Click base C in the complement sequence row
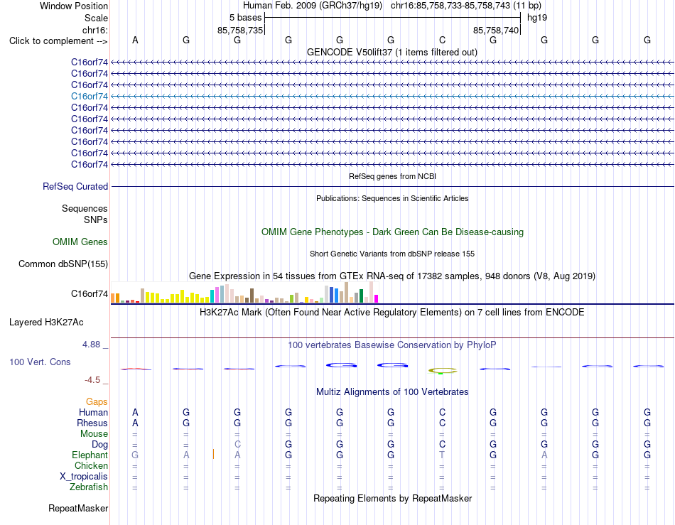Viewport: 675px width, 525px height. tap(442, 40)
